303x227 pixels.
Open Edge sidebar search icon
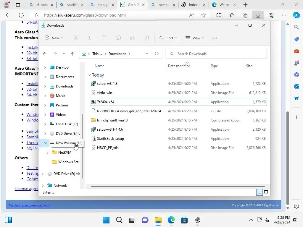(296, 27)
